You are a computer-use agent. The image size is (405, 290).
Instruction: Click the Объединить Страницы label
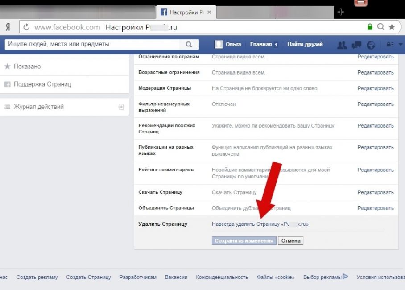[166, 208]
